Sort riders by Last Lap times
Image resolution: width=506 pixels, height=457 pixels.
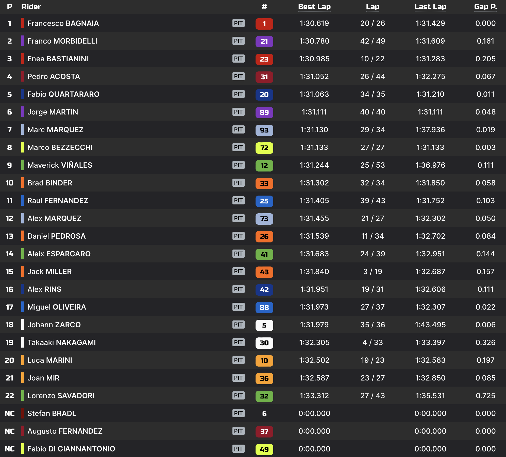click(430, 7)
